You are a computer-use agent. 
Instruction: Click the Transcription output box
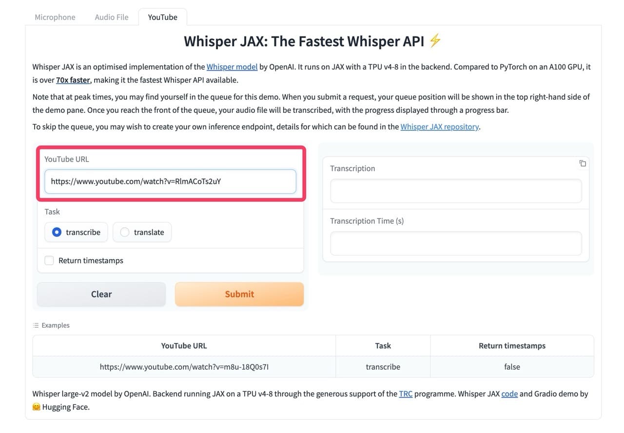tap(456, 191)
